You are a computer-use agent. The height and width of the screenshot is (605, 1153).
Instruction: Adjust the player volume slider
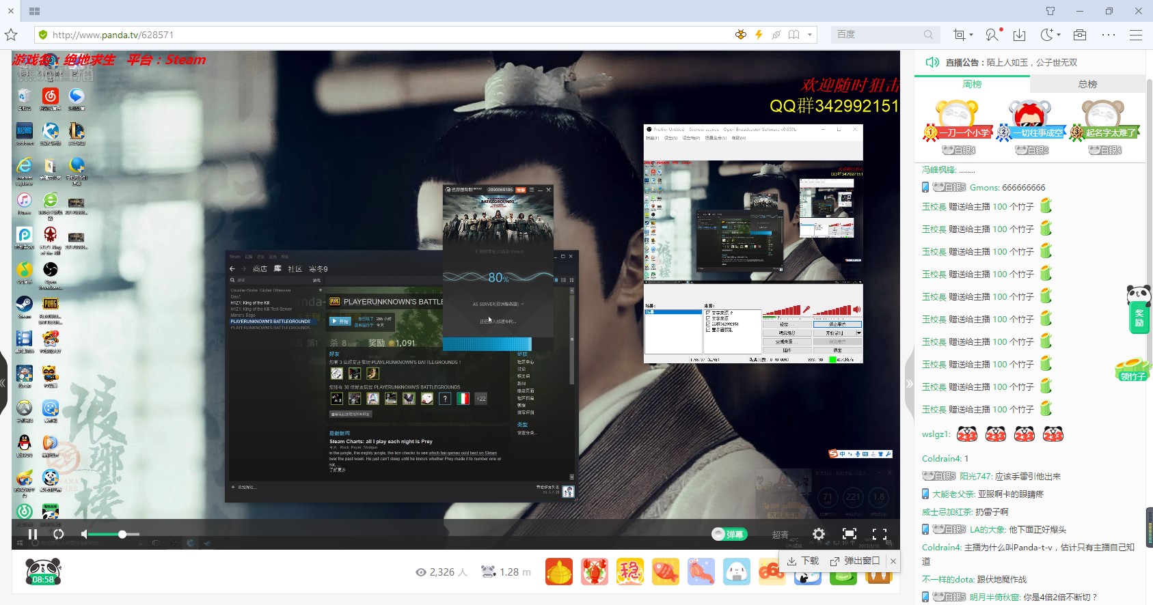(115, 534)
